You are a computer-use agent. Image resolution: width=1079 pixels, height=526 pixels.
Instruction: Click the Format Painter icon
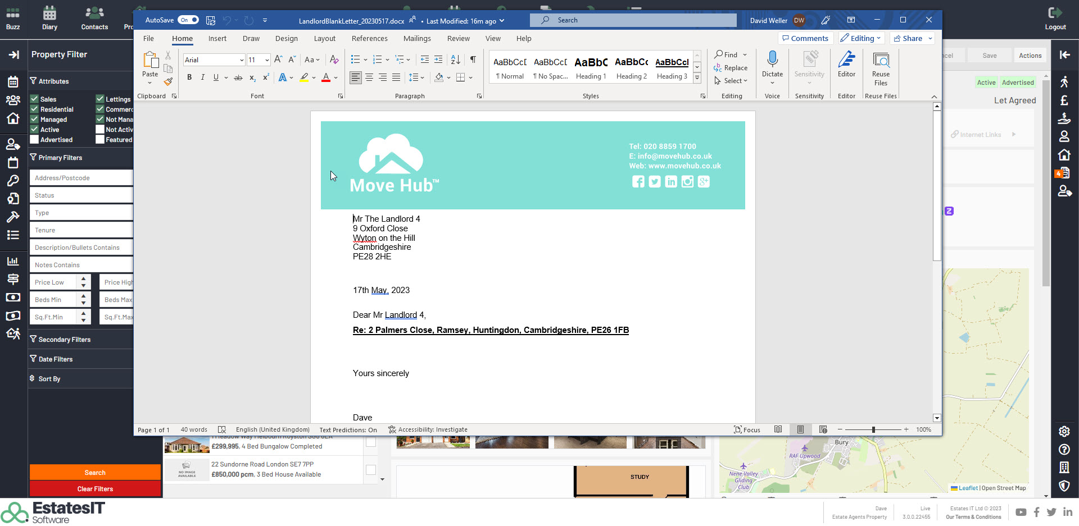tap(168, 82)
